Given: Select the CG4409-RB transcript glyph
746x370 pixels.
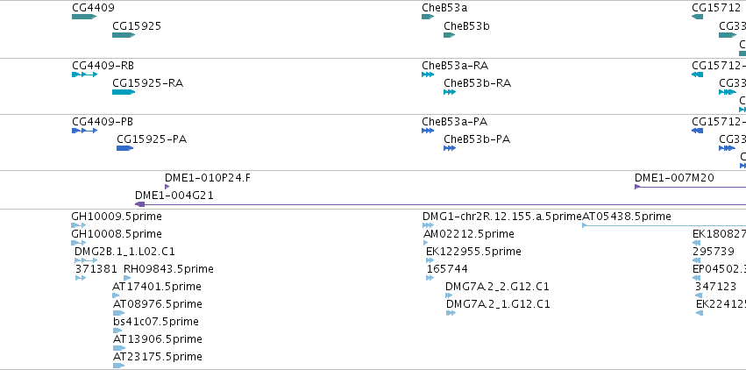Looking at the screenshot, I should pyautogui.click(x=85, y=75).
